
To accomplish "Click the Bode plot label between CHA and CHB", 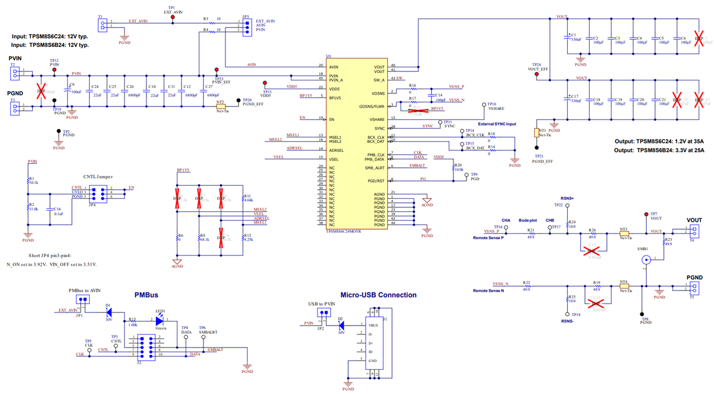I will click(527, 220).
